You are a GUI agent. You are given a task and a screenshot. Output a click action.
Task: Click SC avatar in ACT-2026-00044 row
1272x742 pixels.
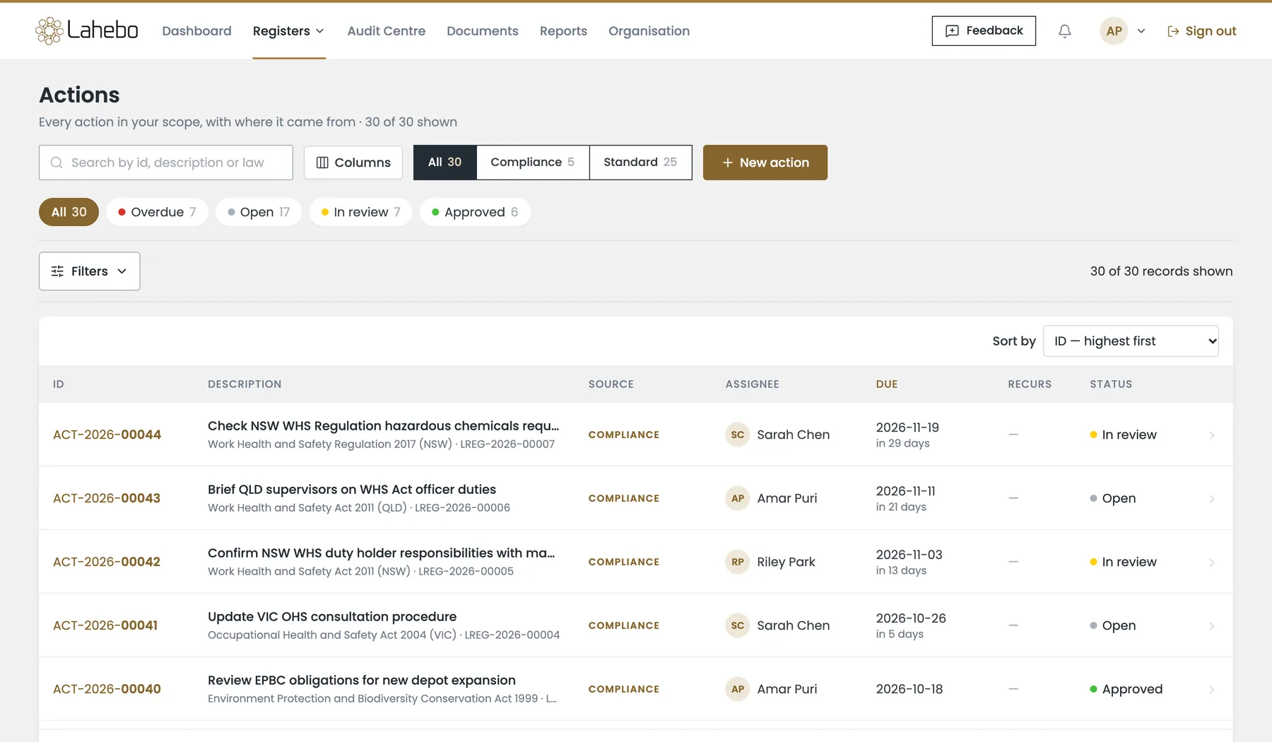coord(737,435)
